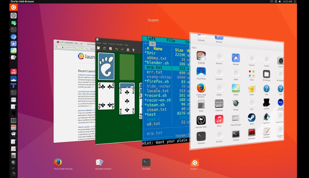309x178 pixels.
Task: Open the calculator icon in the launcher
Action: click(13, 156)
